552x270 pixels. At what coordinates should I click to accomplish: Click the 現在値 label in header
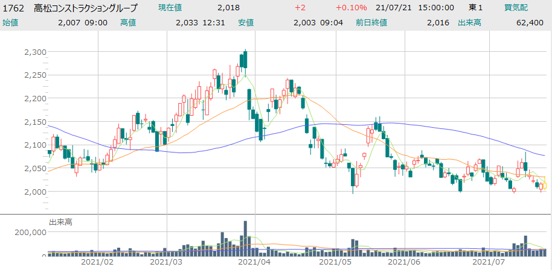tap(172, 8)
